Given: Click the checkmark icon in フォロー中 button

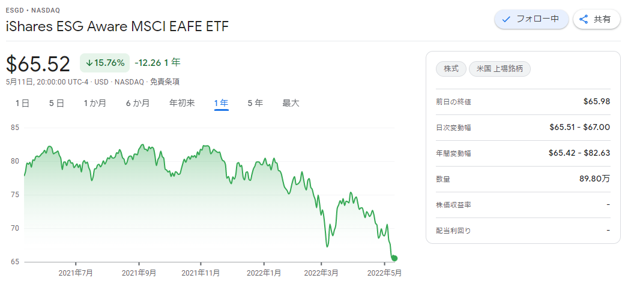Looking at the screenshot, I should [x=507, y=19].
